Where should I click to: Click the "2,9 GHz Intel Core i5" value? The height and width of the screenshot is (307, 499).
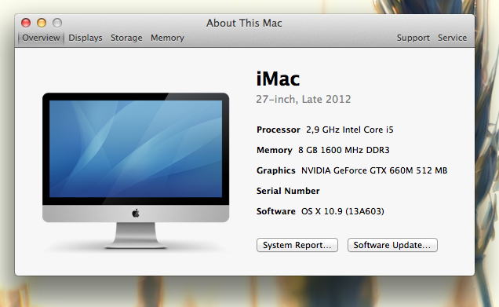pos(350,130)
